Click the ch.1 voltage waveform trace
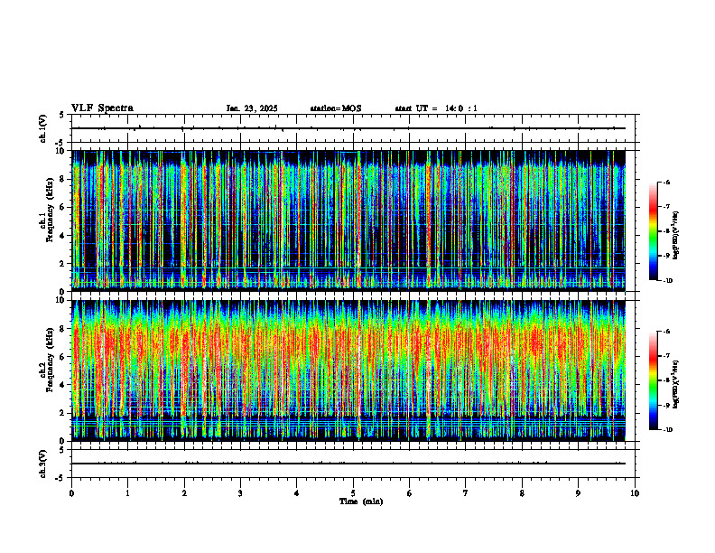715x553 pixels. pos(348,128)
